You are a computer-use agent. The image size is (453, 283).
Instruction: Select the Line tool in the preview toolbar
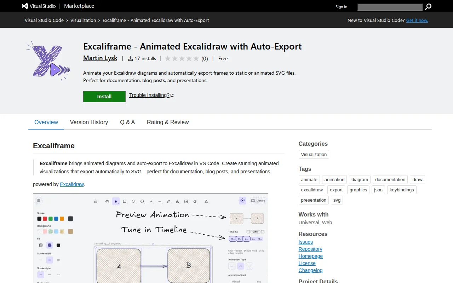160,201
